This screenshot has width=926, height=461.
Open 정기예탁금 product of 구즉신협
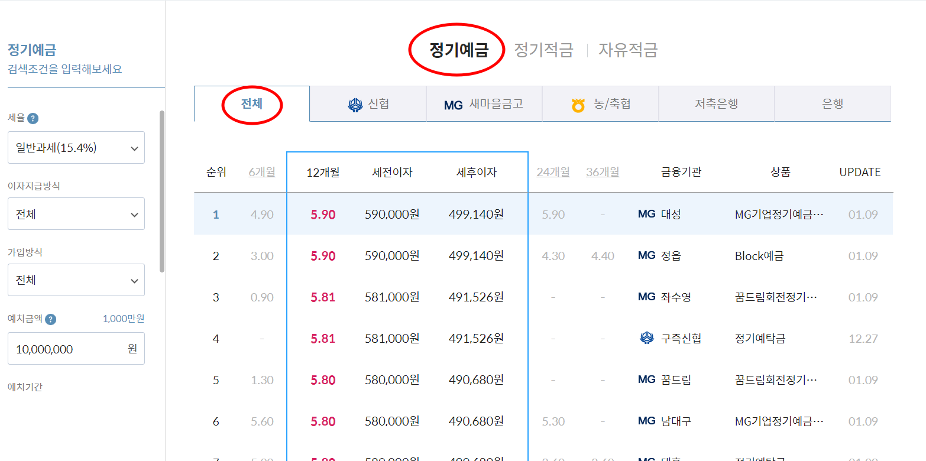760,339
